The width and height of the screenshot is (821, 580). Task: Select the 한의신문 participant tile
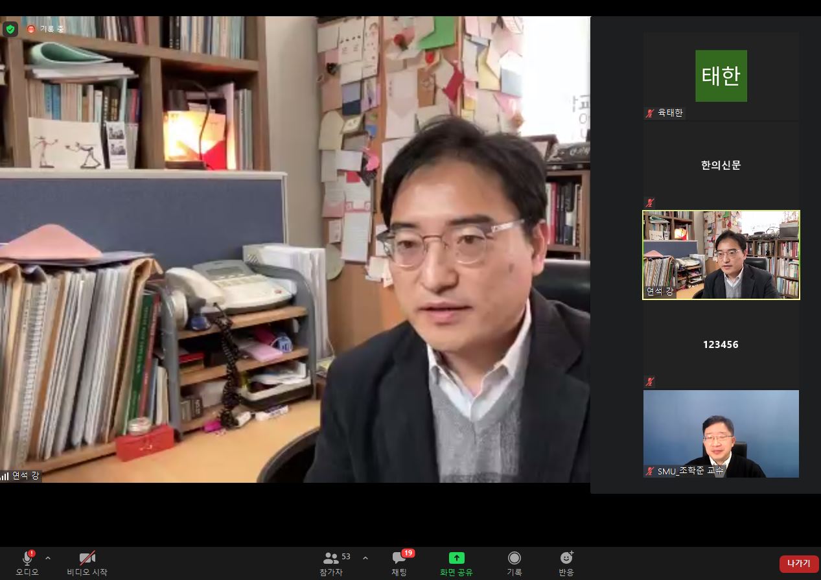pos(721,165)
